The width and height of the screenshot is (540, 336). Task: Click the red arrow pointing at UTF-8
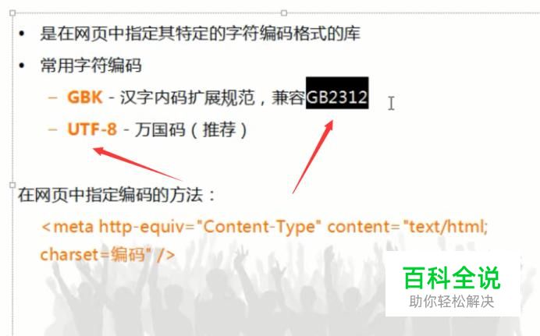tap(138, 164)
